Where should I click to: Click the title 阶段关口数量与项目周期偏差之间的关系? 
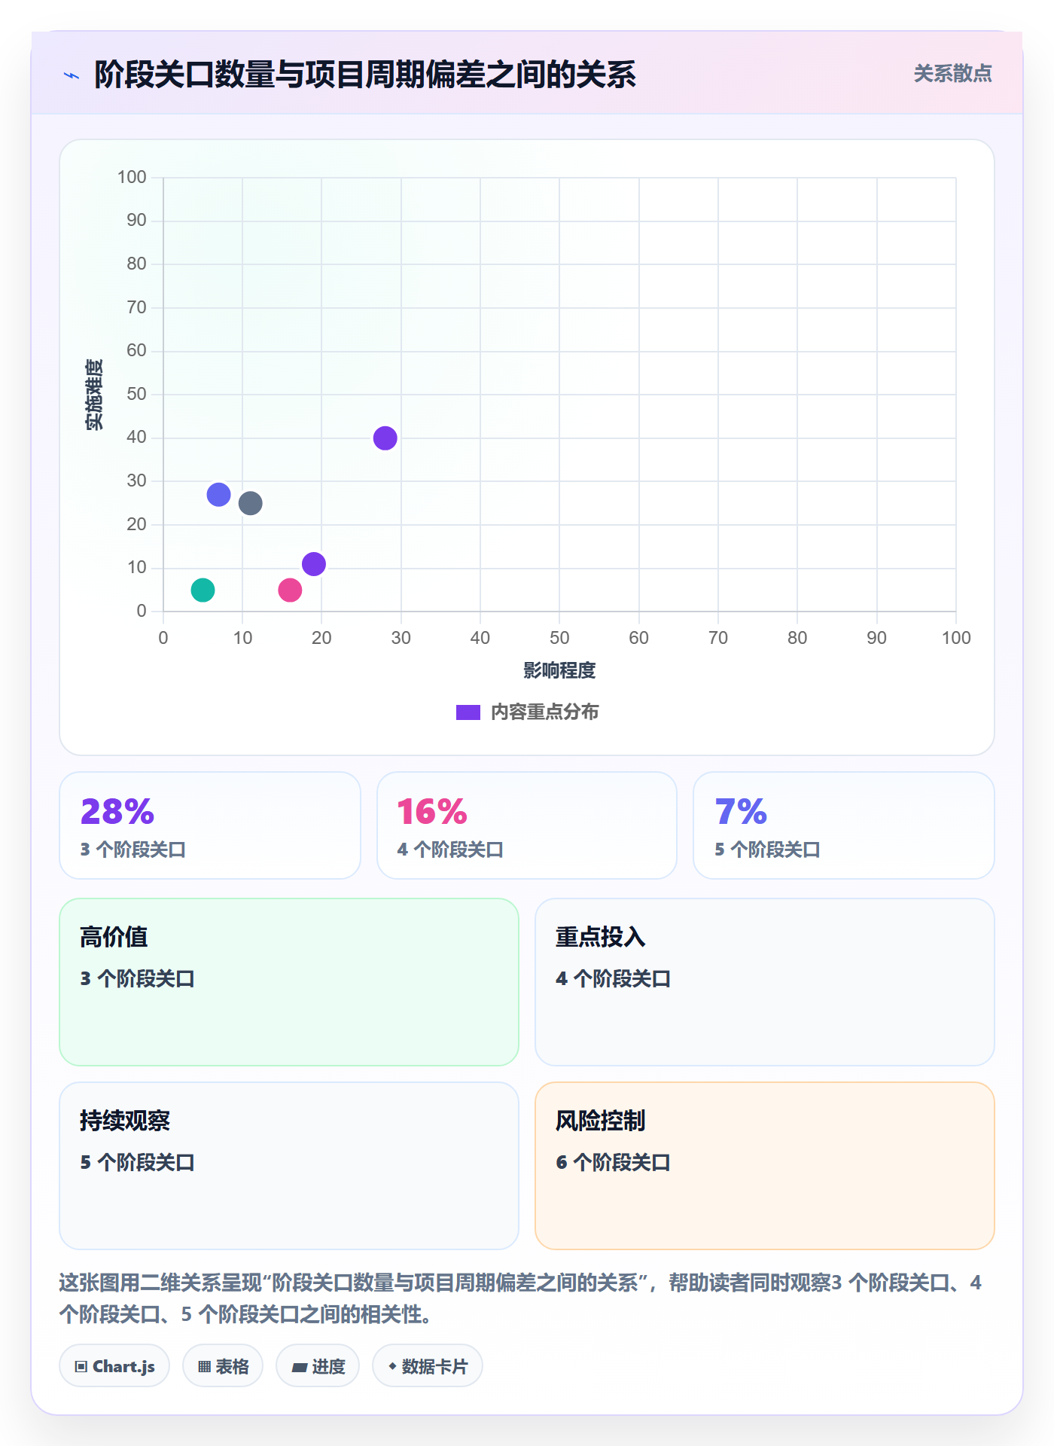365,75
